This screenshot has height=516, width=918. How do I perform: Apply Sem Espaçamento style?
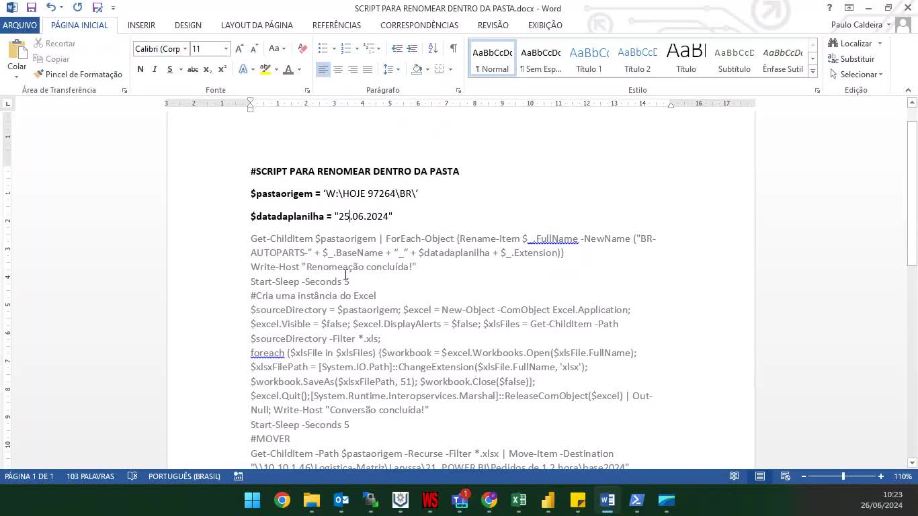[541, 59]
